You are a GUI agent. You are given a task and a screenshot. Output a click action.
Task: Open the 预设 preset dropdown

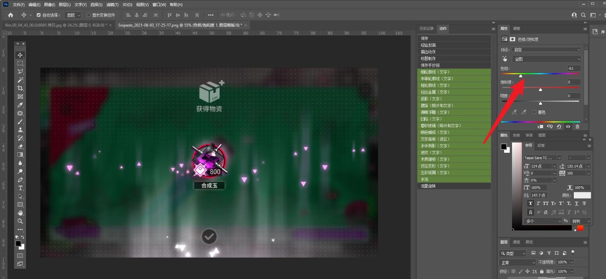pos(546,50)
